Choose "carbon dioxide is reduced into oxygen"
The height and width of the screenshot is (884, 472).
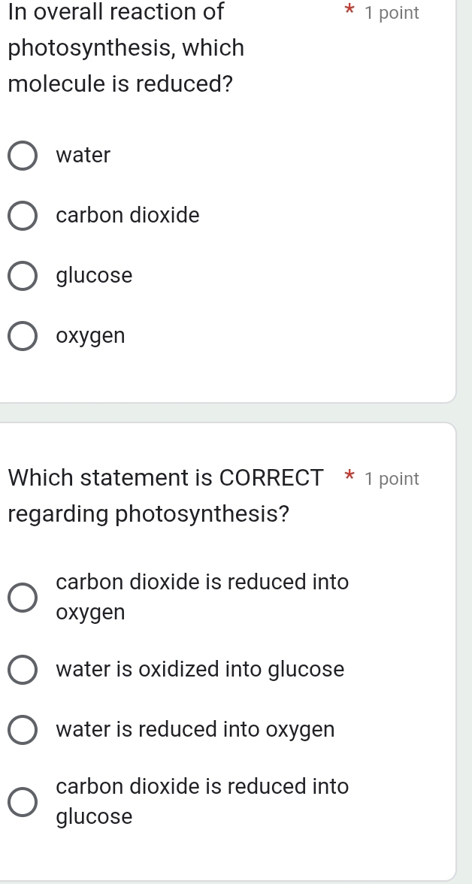pyautogui.click(x=23, y=597)
